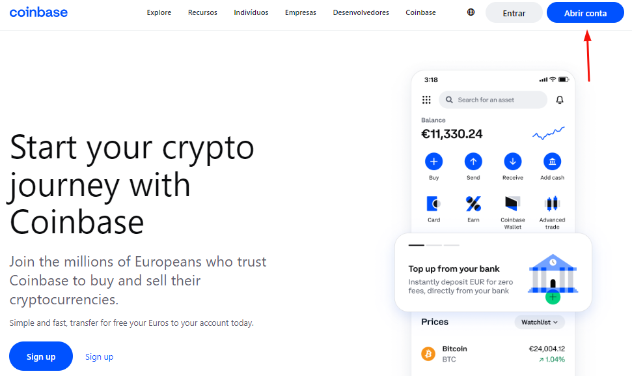The height and width of the screenshot is (376, 632).
Task: Open the Explore menu item
Action: pyautogui.click(x=159, y=12)
